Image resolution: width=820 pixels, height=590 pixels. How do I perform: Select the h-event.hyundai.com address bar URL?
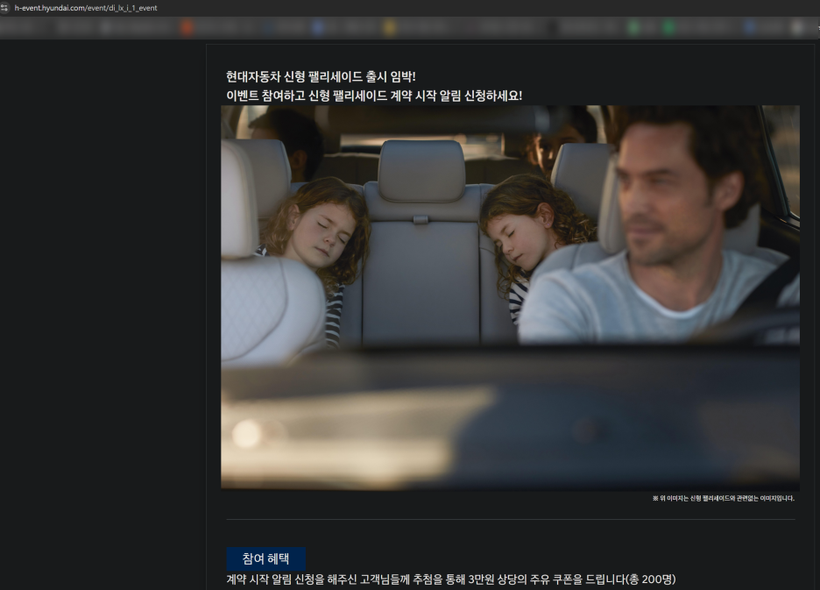[86, 8]
